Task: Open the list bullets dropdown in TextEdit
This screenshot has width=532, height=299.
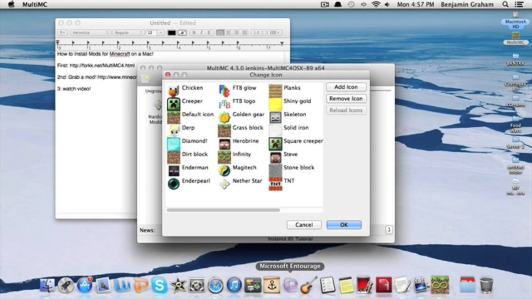Action: click(274, 33)
